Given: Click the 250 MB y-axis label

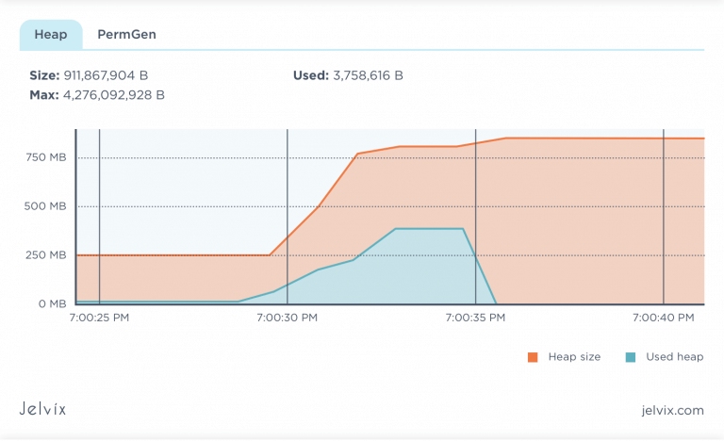Looking at the screenshot, I should click(x=46, y=255).
